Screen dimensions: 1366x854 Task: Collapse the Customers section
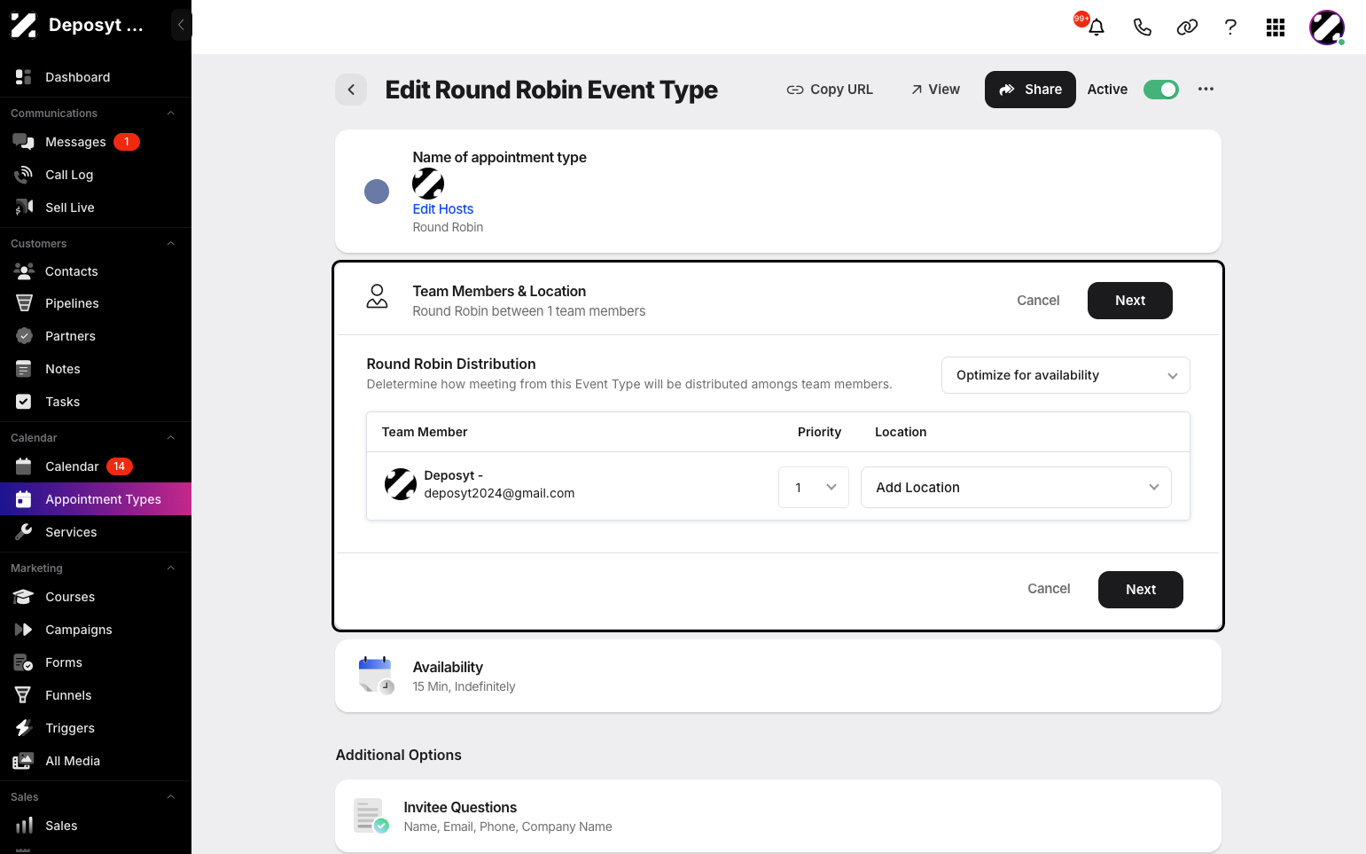171,244
